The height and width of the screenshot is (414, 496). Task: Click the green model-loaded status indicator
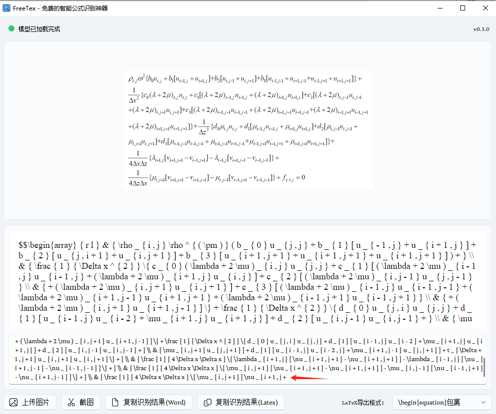tap(11, 29)
